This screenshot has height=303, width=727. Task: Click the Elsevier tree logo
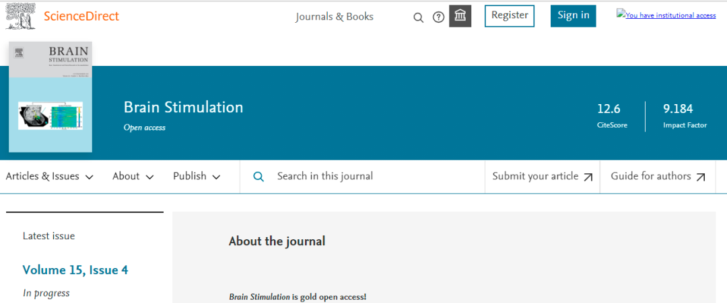[20, 16]
